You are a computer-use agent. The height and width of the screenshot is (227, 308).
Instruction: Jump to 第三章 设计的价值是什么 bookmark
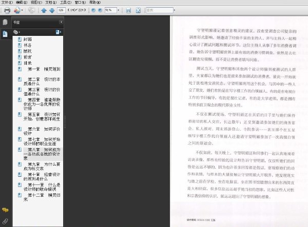coord(42,92)
